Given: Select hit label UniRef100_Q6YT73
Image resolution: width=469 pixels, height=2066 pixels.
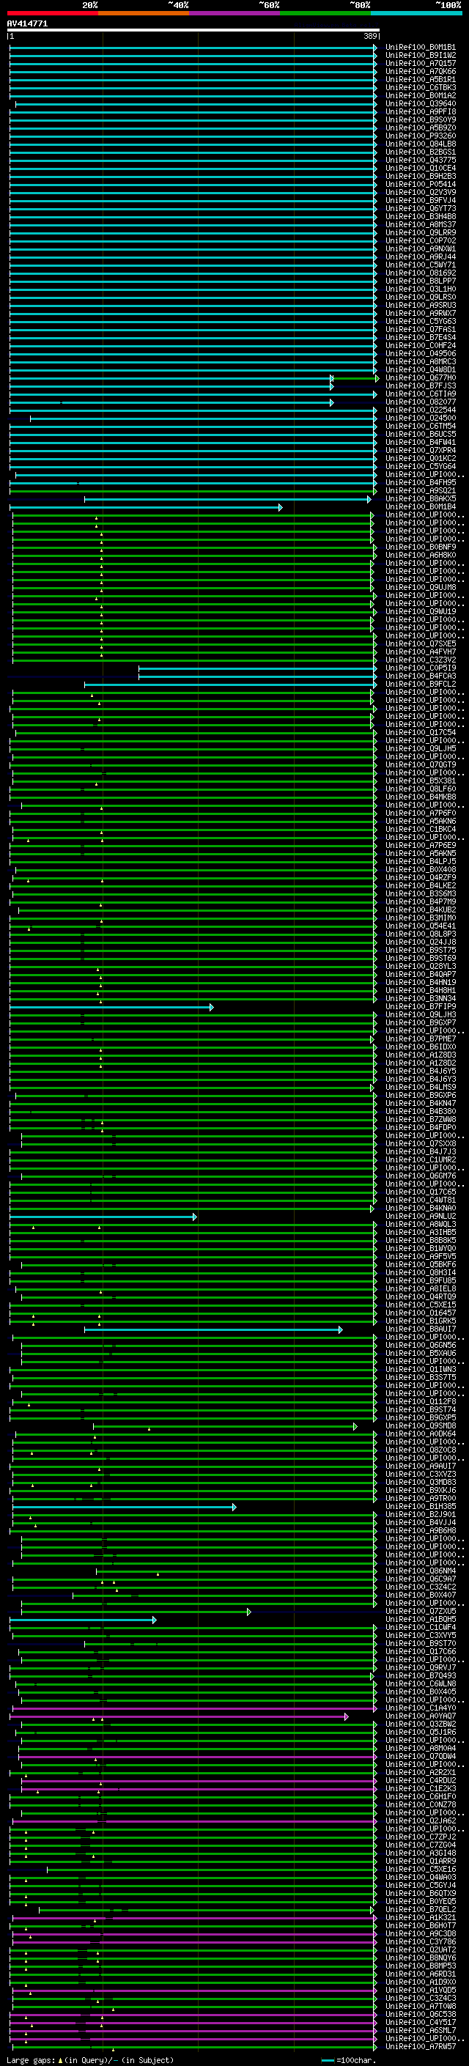Looking at the screenshot, I should (x=421, y=209).
